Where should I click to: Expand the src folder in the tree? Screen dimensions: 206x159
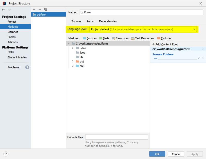coord(73,66)
